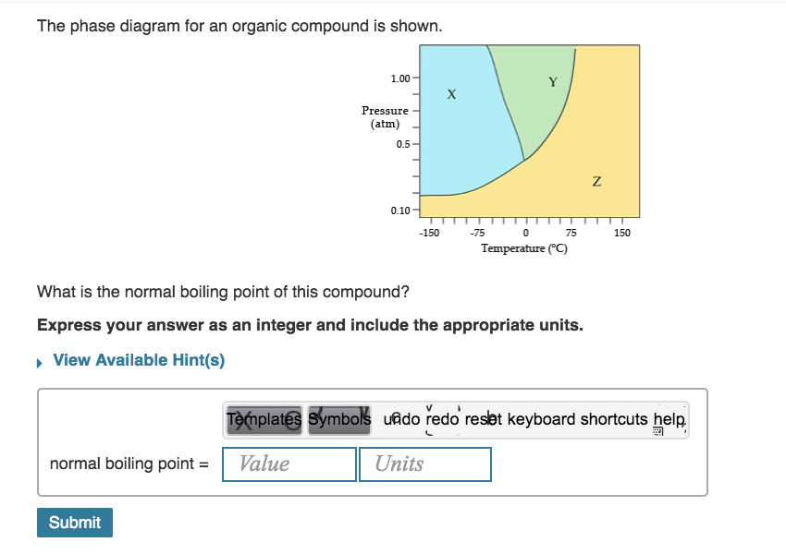
Task: Open the Units dropdown field
Action: click(425, 464)
